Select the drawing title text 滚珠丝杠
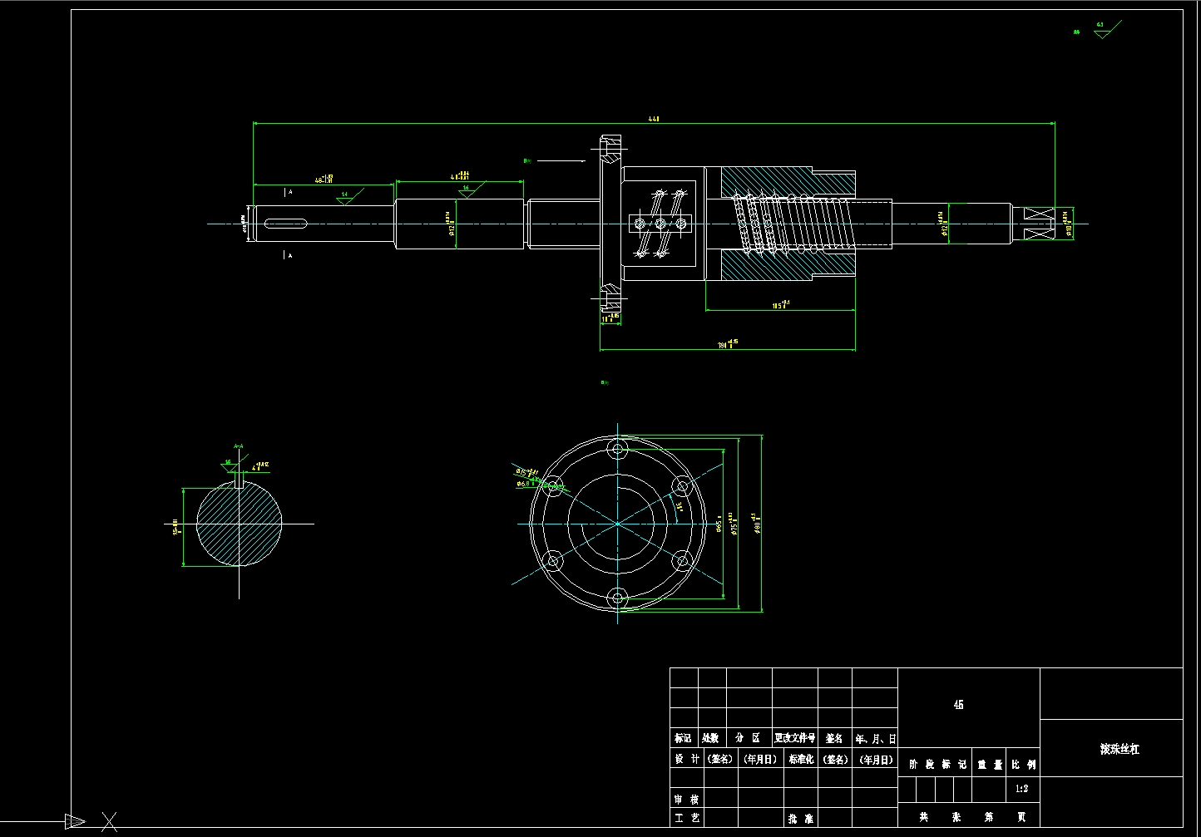The width and height of the screenshot is (1201, 837). point(1119,749)
